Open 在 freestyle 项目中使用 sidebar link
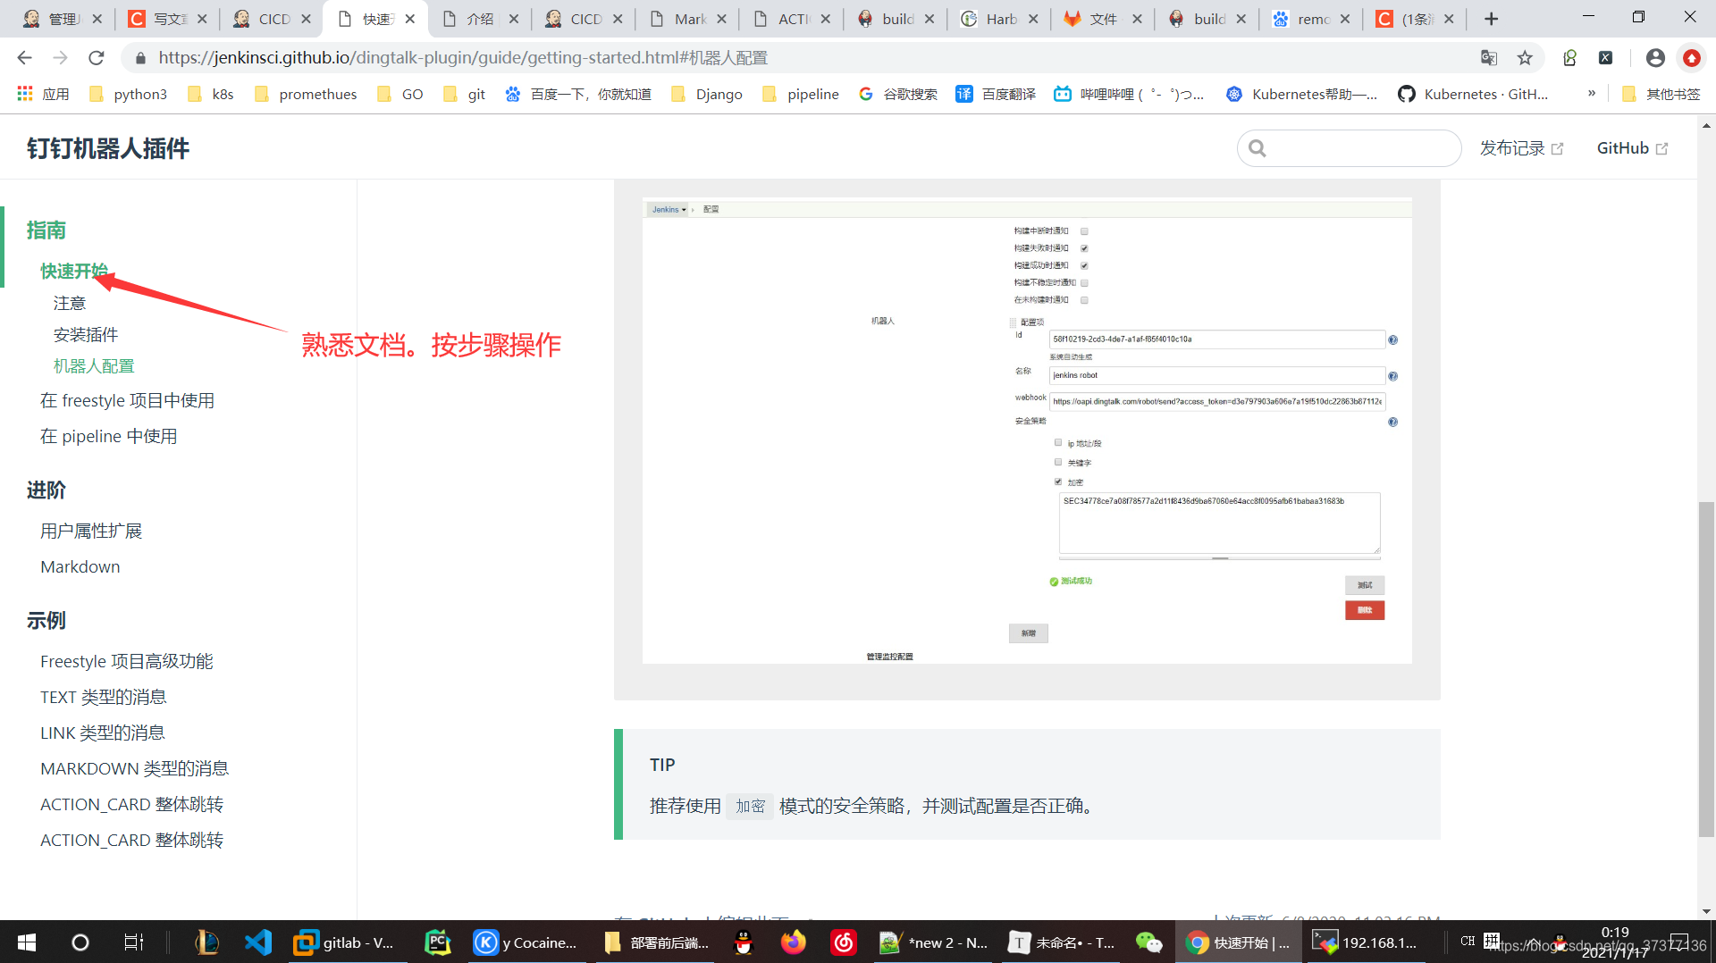 click(x=128, y=400)
